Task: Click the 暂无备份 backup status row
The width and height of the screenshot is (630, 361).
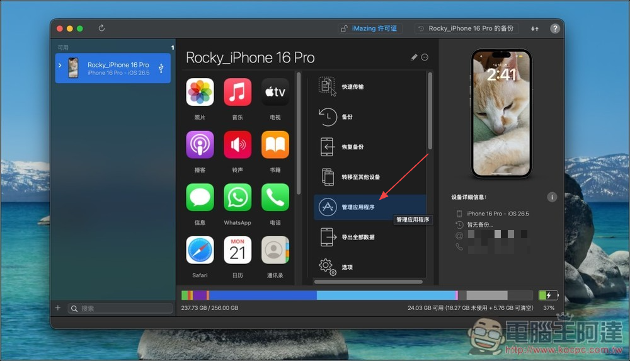Action: click(474, 225)
